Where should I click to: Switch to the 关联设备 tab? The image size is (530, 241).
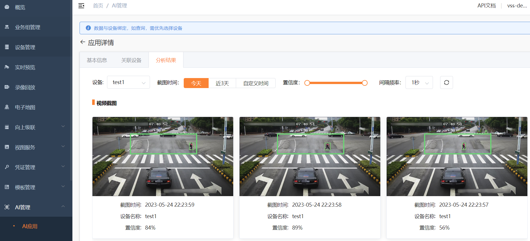131,60
